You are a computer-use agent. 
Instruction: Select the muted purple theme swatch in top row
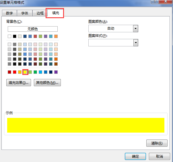[x=46, y=36]
